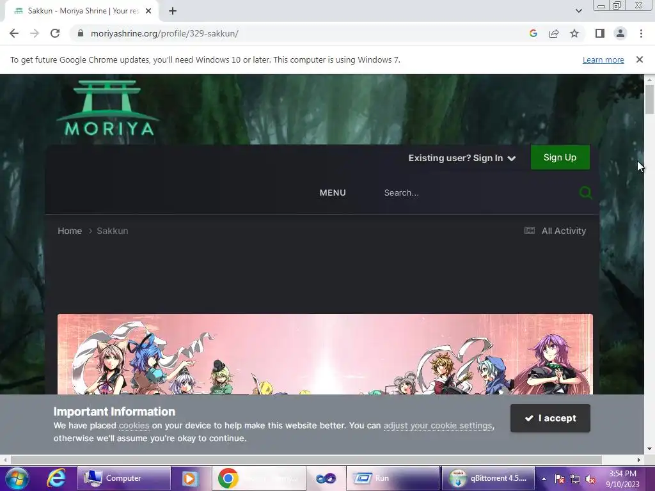The image size is (655, 491).
Task: Click the browser back arrow
Action: [14, 33]
